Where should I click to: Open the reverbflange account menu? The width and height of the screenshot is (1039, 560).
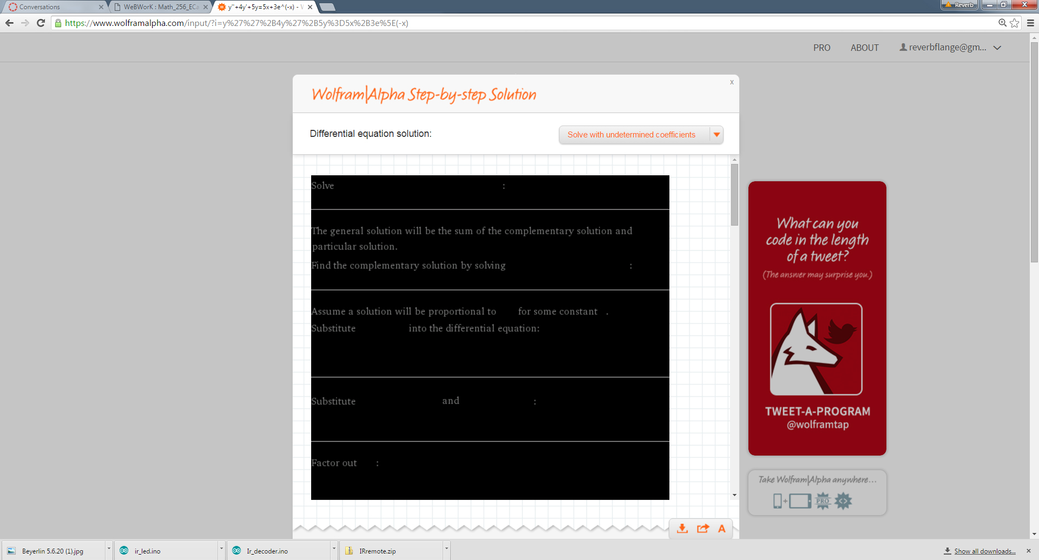tap(950, 47)
